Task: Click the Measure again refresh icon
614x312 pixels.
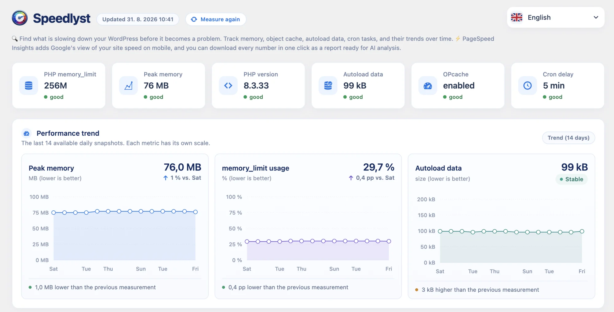Action: click(194, 19)
